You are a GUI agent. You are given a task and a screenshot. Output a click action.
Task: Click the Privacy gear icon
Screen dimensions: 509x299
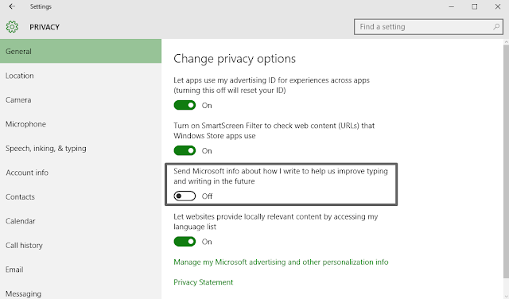(12, 26)
